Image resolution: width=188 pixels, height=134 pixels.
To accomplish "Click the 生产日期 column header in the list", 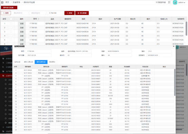I will point(117,19).
